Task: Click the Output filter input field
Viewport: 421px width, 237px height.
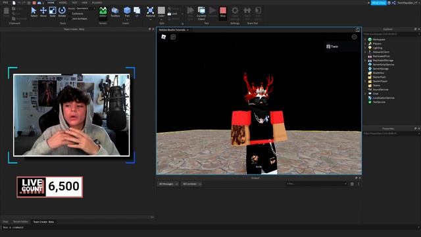Action: pos(317,184)
